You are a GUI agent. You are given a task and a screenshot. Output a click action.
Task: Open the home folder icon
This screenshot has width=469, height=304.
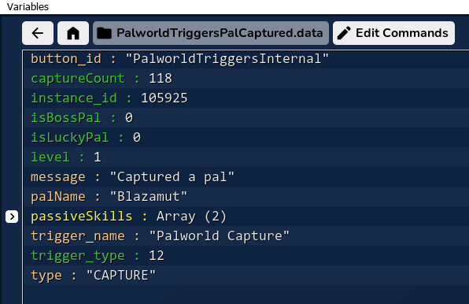(73, 33)
